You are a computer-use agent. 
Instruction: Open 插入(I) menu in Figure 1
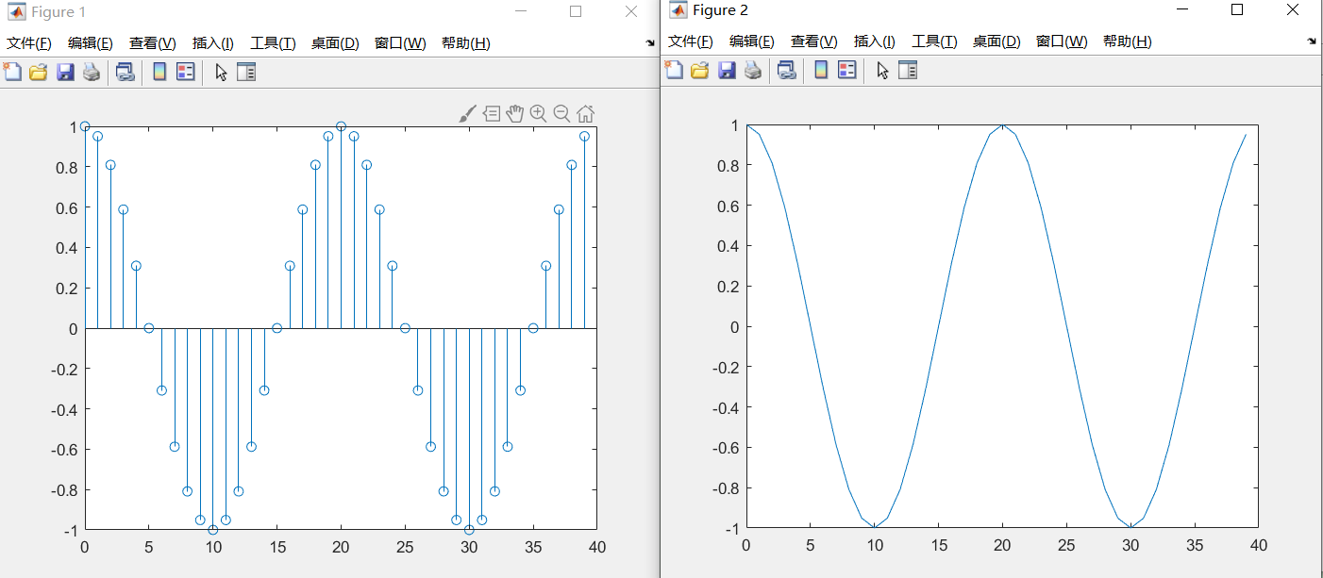213,43
